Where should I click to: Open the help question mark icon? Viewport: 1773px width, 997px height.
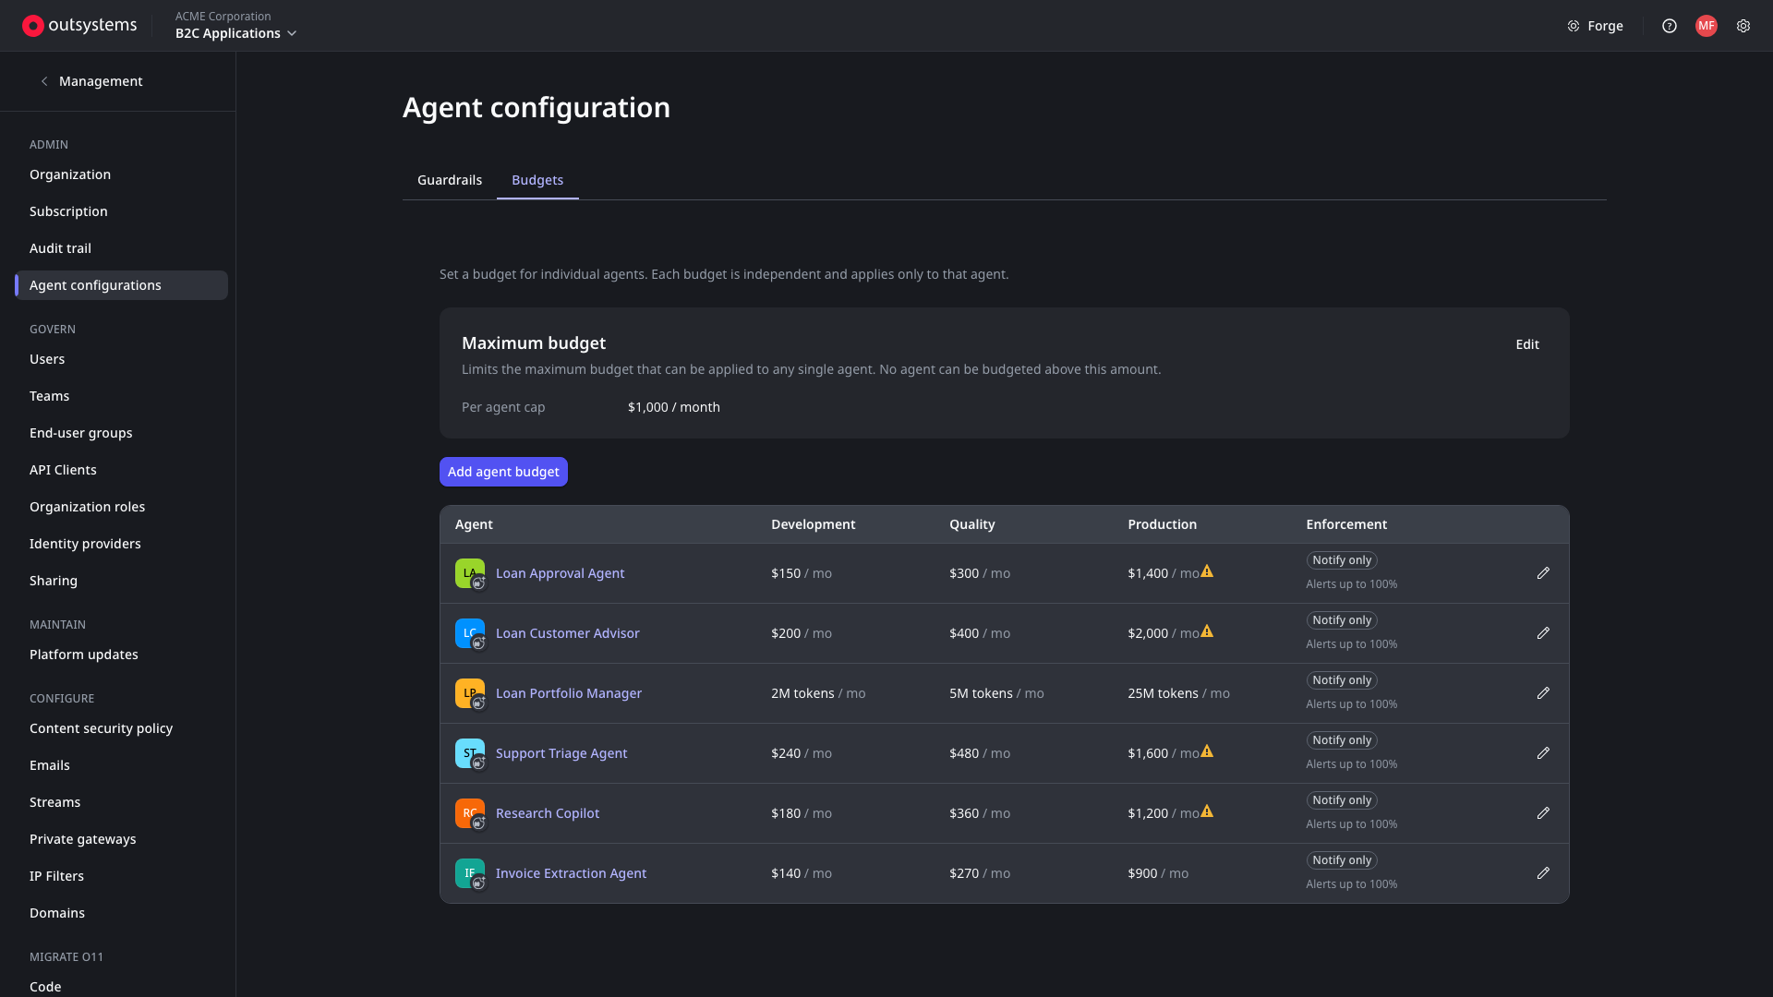(x=1670, y=26)
